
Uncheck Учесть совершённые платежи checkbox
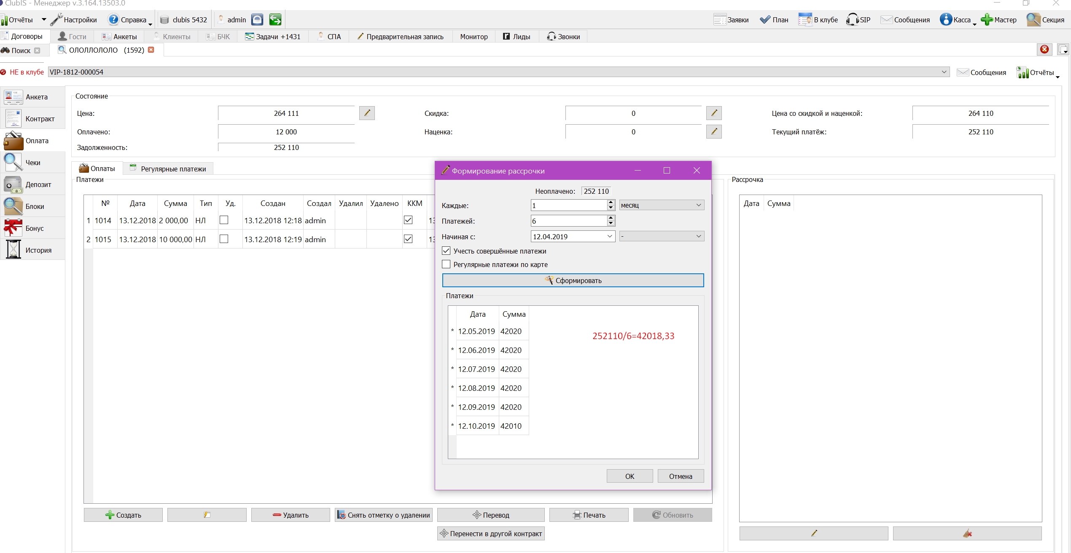(446, 251)
